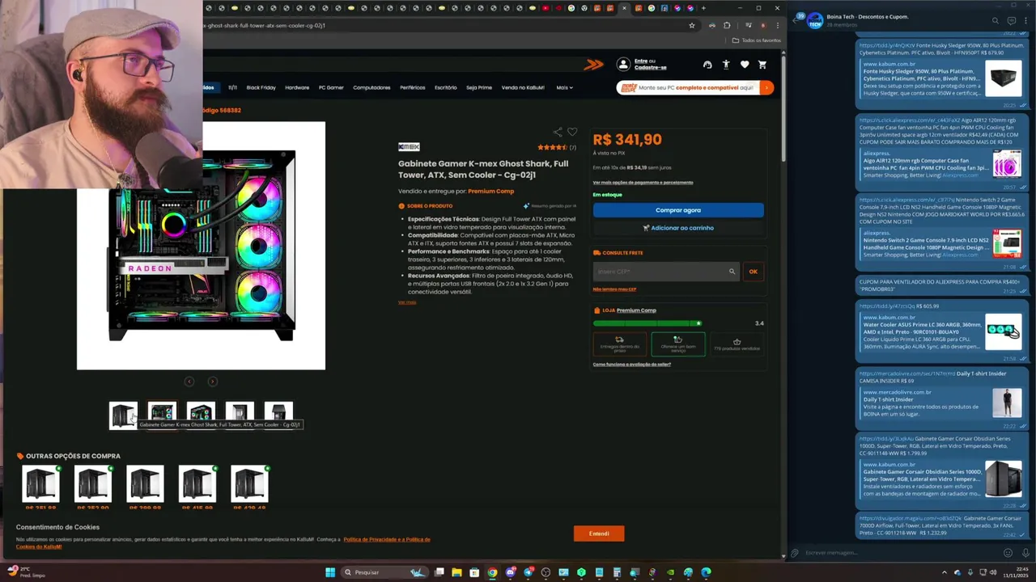Add the product to the wishlist heart
1036x582 pixels.
click(572, 132)
